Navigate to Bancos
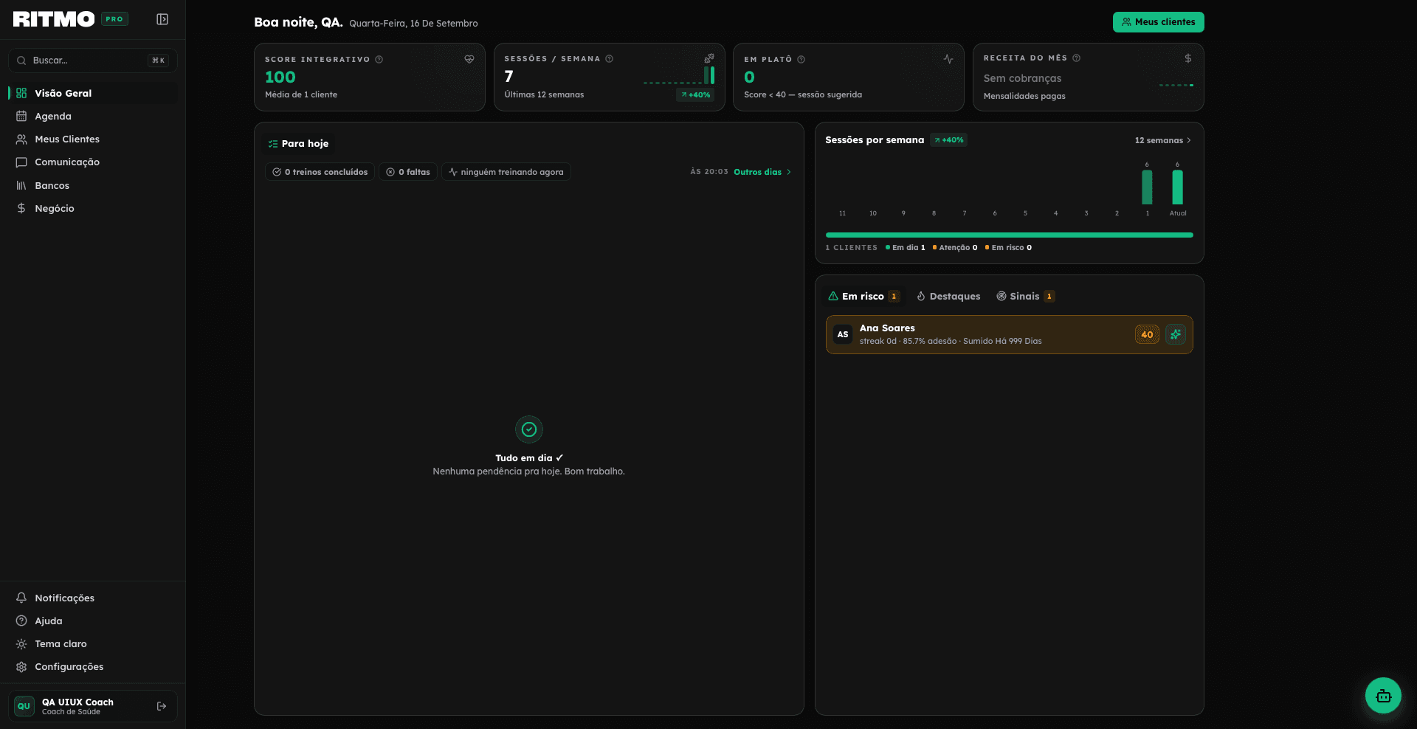This screenshot has height=729, width=1417. 93,185
